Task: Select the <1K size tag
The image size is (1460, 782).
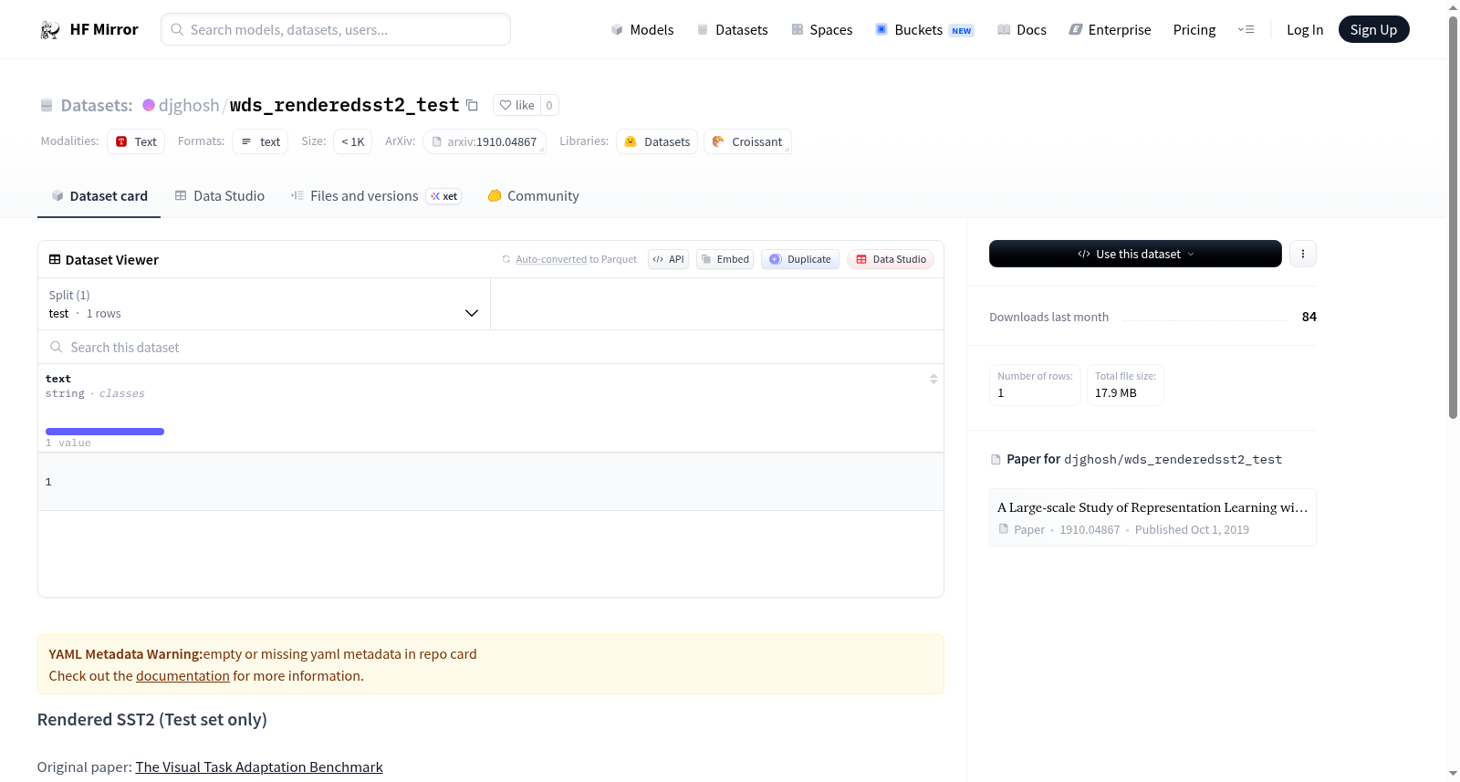Action: pos(352,141)
